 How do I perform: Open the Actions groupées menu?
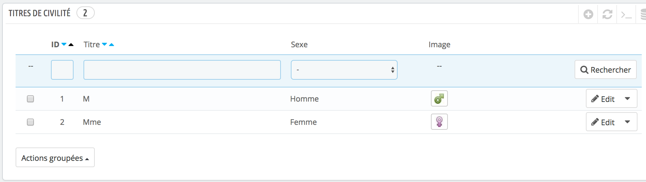coord(55,157)
